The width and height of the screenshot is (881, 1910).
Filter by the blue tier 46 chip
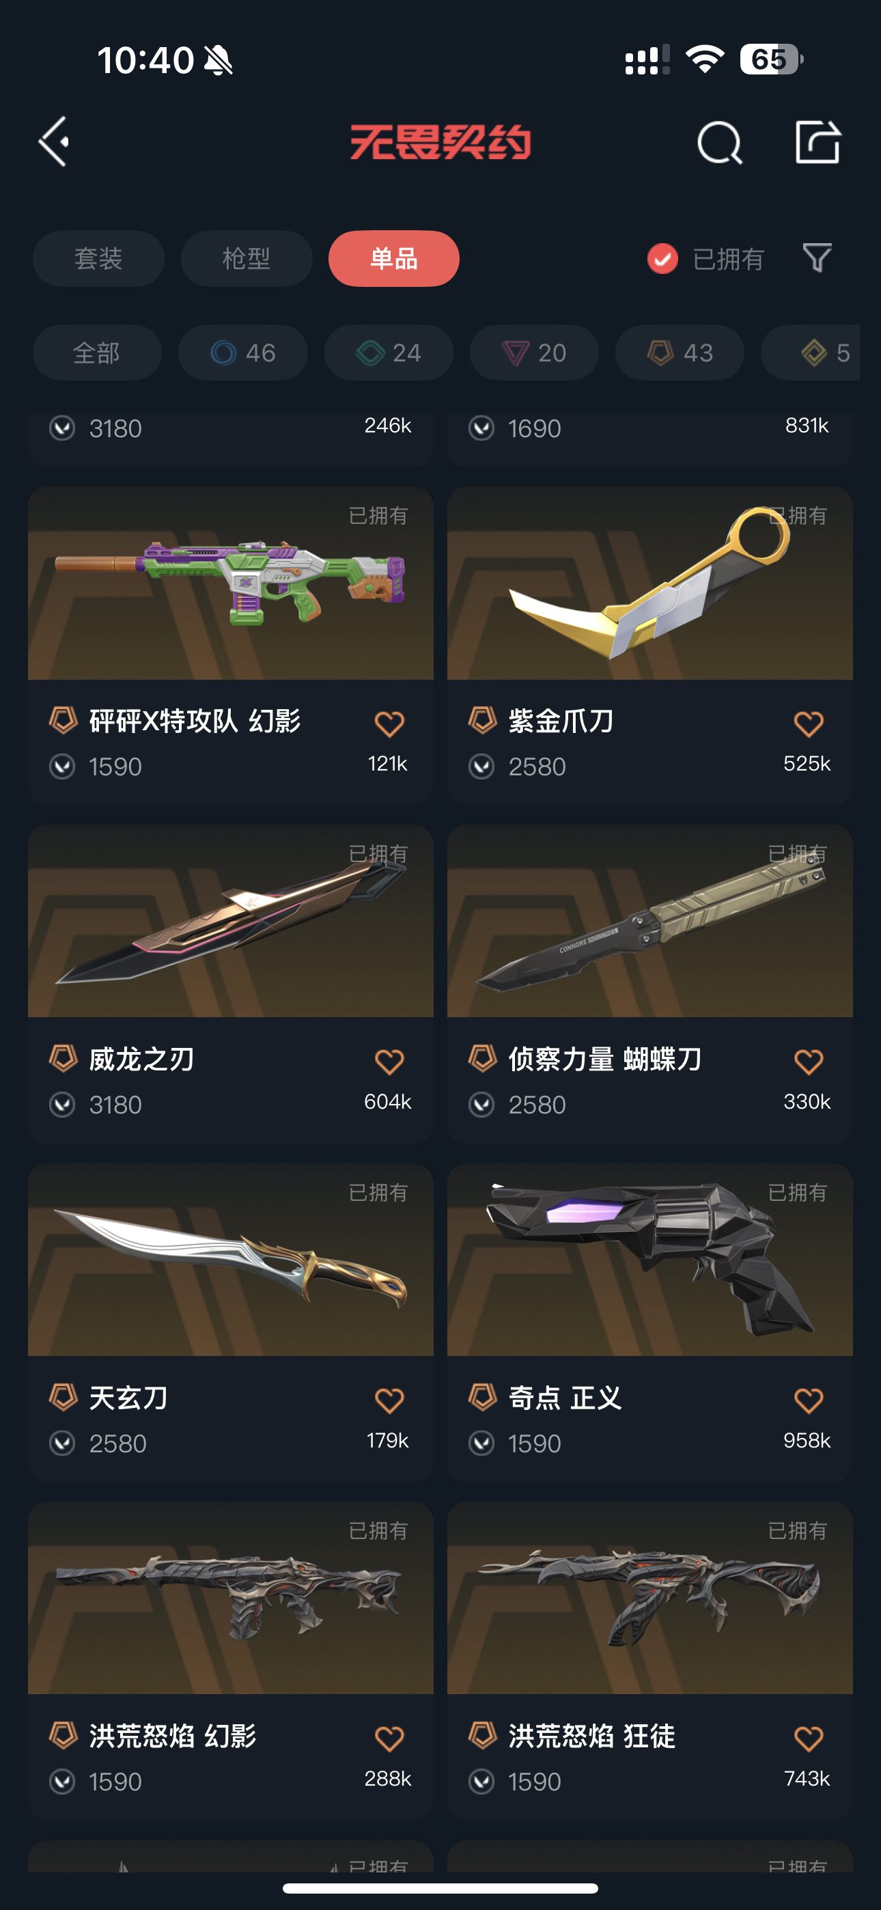click(243, 353)
